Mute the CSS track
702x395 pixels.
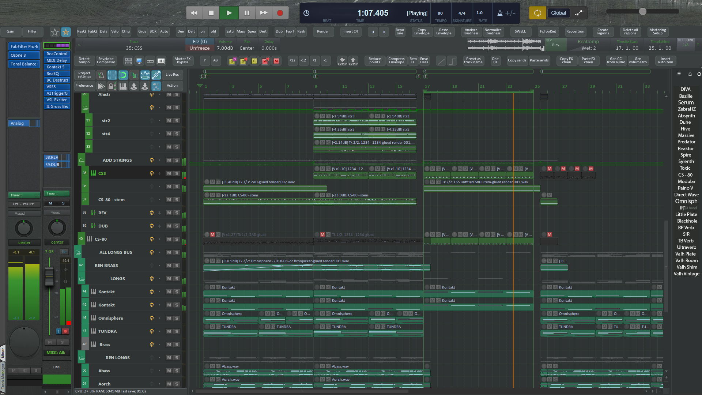pos(169,173)
